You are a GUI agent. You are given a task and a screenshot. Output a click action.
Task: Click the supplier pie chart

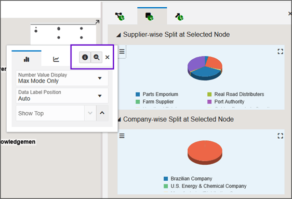coord(205,68)
